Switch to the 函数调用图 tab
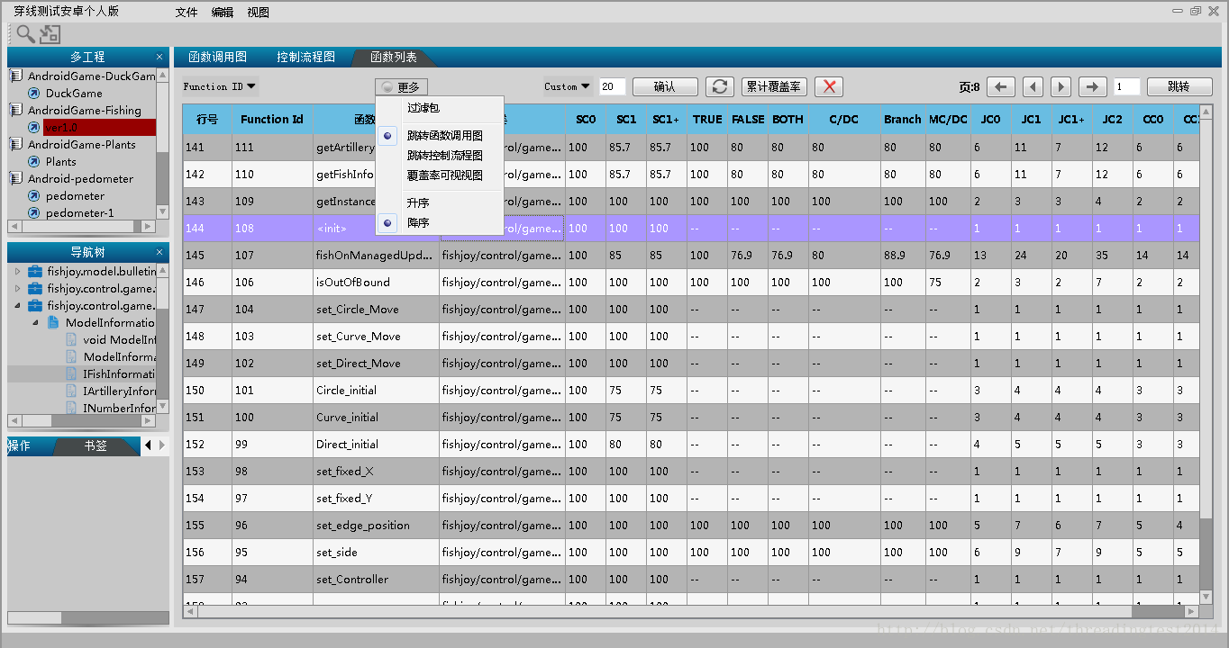Screen dimensions: 1229x648 point(217,57)
